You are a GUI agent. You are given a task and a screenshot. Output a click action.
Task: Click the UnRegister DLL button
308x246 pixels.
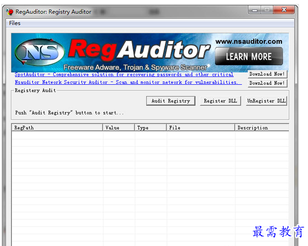click(x=267, y=101)
